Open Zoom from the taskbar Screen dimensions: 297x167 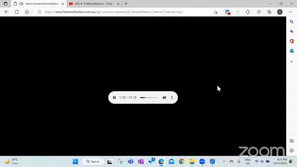[202, 161]
